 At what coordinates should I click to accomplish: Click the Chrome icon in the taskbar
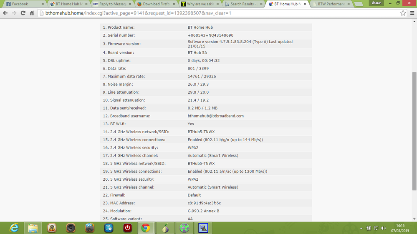tap(146, 228)
